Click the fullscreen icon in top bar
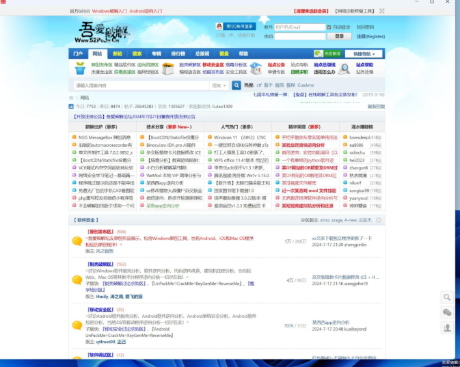The image size is (460, 367). (381, 11)
